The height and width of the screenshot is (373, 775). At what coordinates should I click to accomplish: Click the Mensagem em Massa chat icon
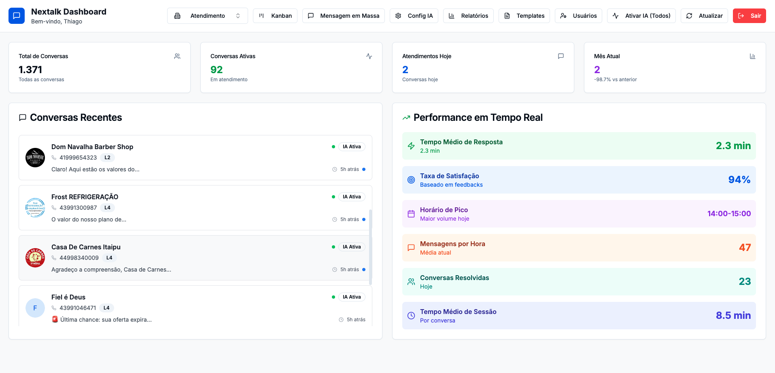coord(310,15)
